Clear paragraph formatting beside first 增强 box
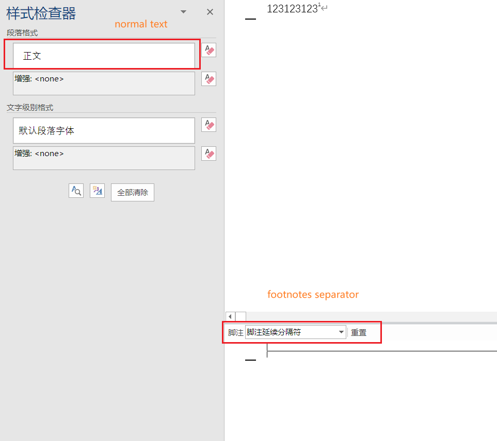497x441 pixels. point(209,79)
